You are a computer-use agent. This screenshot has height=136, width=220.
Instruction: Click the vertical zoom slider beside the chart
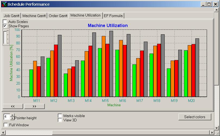(x=6, y=37)
